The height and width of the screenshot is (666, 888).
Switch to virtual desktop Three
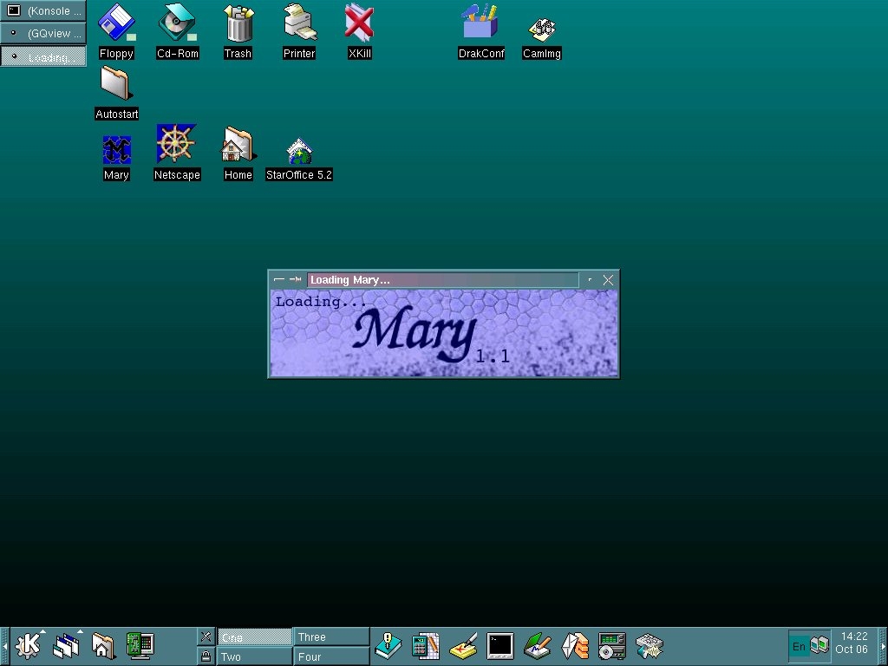331,637
